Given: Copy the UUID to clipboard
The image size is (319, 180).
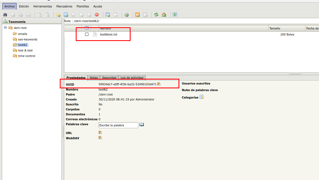Looking at the screenshot, I should (x=159, y=84).
